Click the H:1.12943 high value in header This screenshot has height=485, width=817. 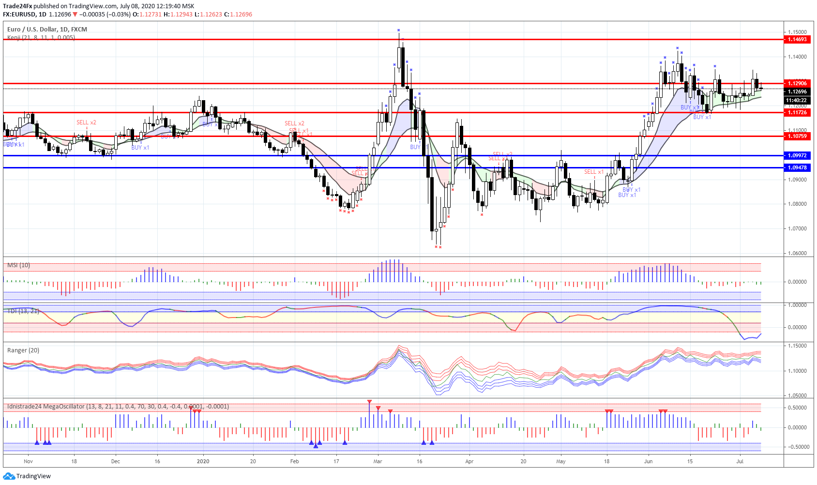click(x=178, y=15)
